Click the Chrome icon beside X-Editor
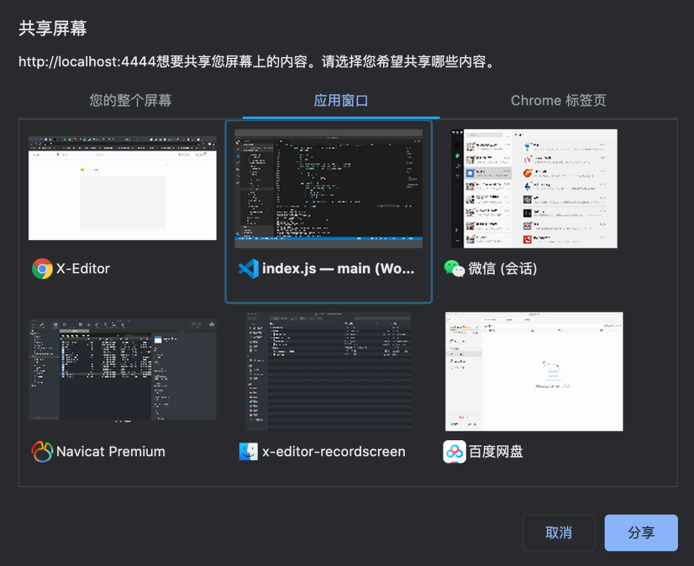The width and height of the screenshot is (694, 566). [x=42, y=269]
